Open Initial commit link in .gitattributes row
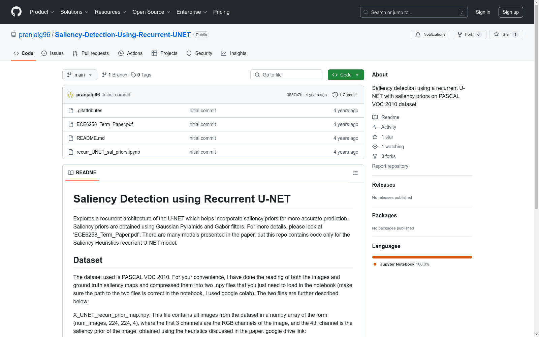This screenshot has width=539, height=337. coord(202,111)
